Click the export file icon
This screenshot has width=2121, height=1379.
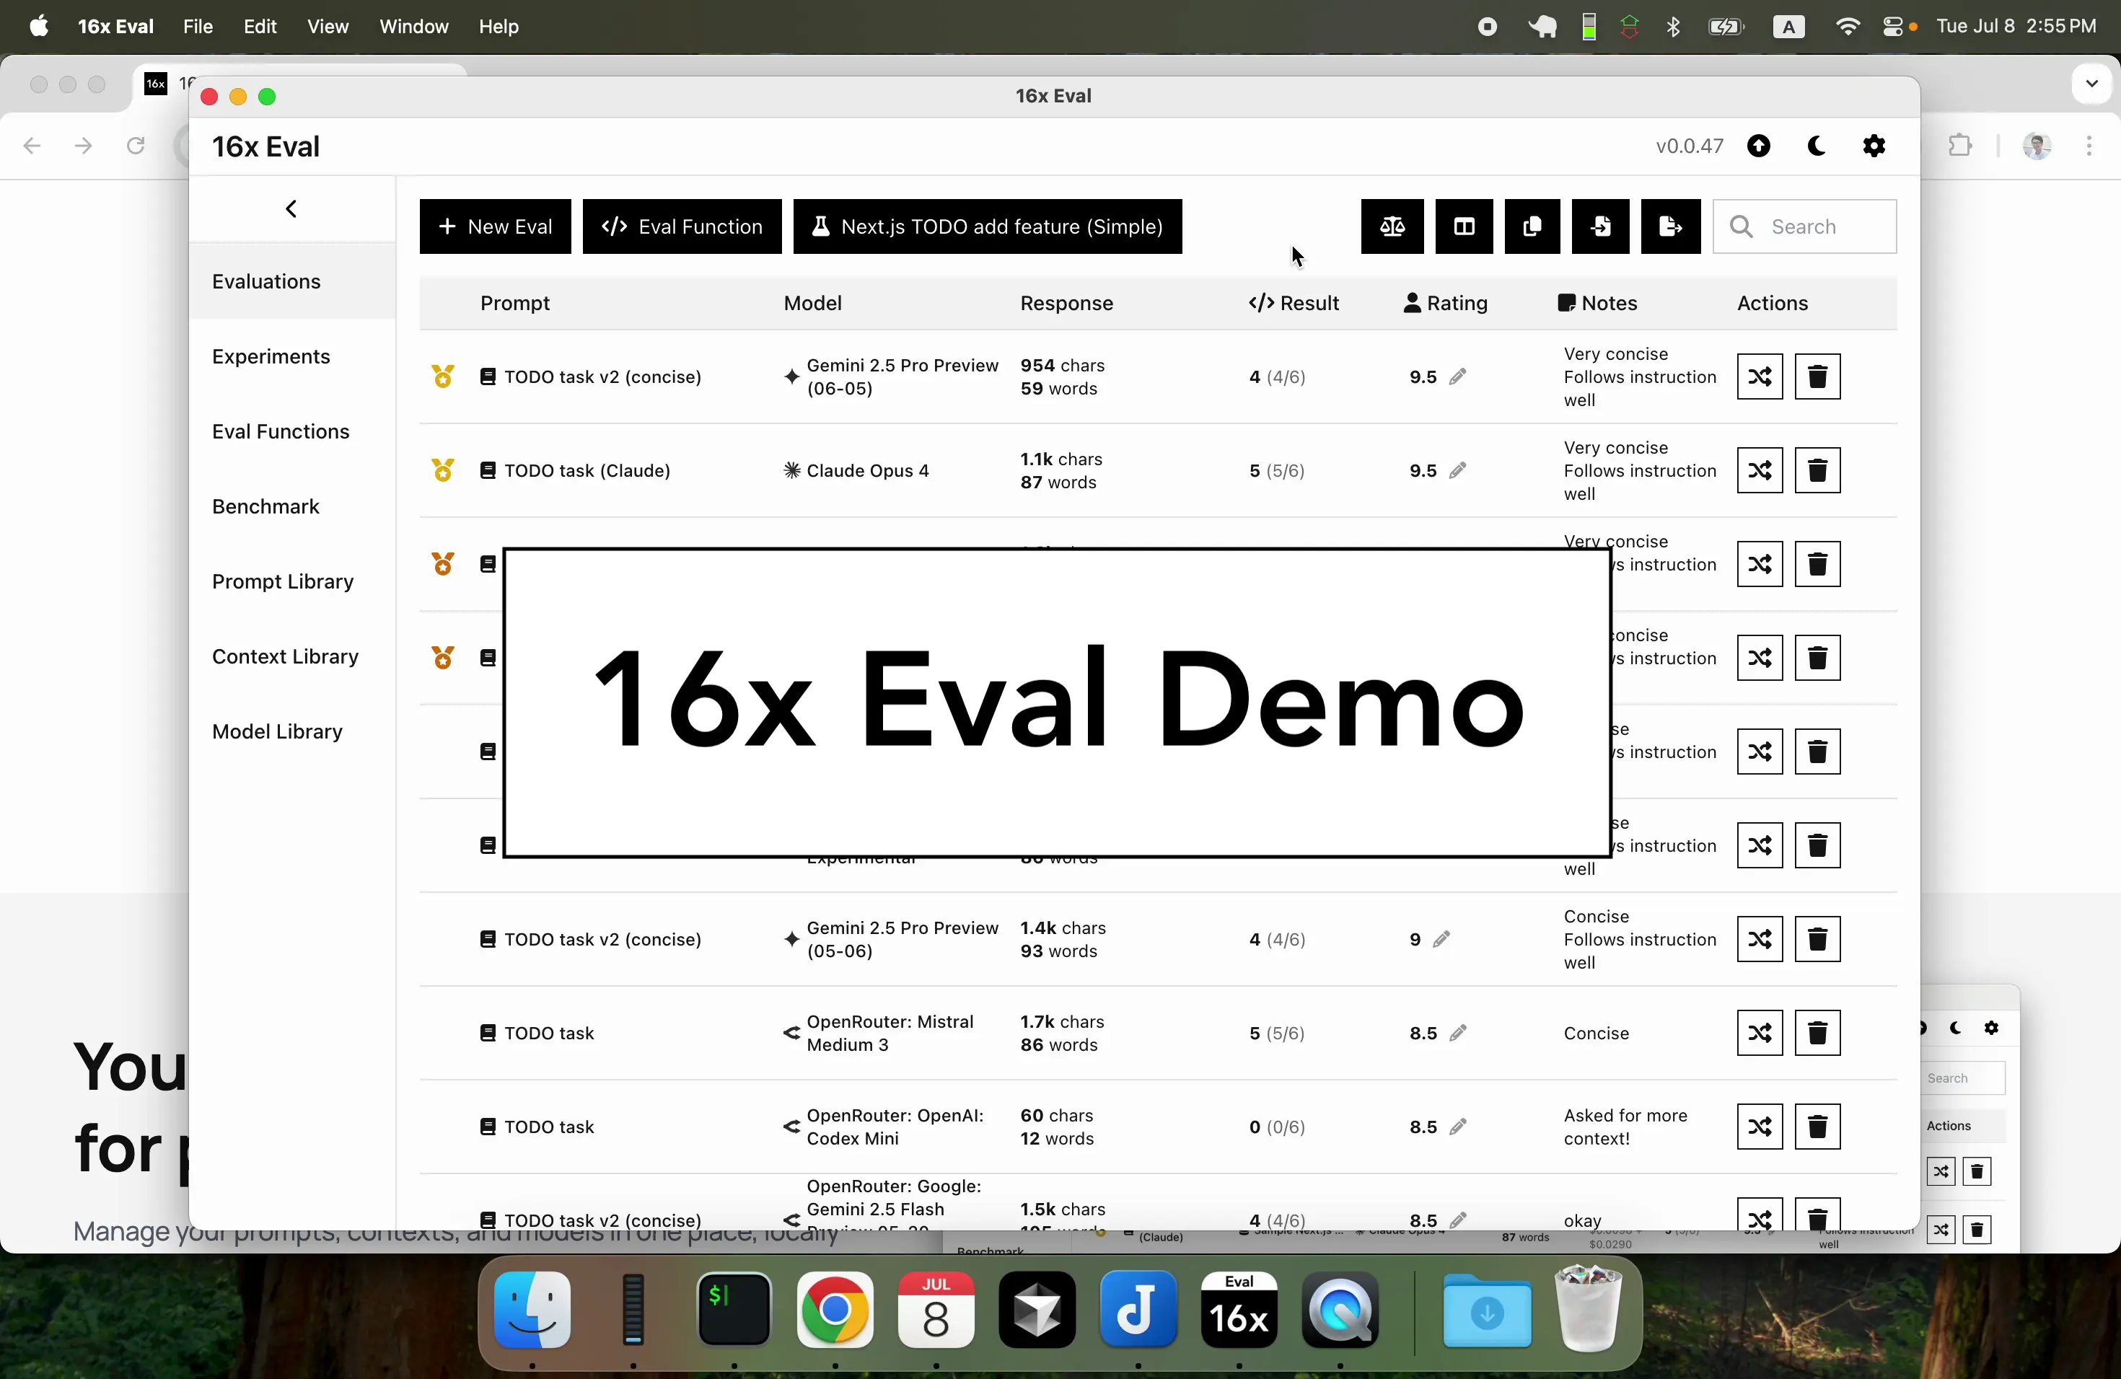1671,227
